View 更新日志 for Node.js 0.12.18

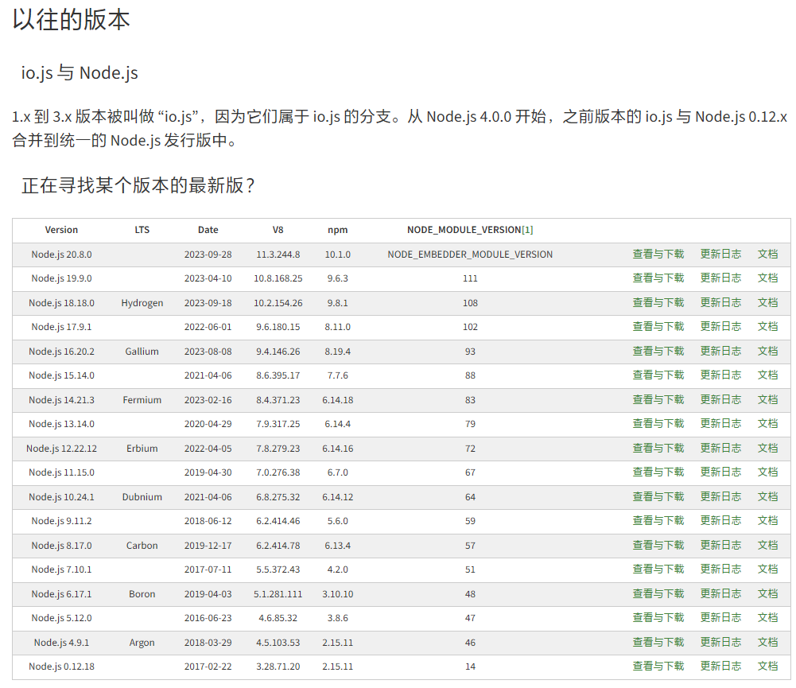pyautogui.click(x=720, y=666)
